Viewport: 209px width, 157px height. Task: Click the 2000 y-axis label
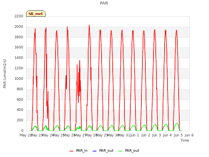click(x=19, y=27)
